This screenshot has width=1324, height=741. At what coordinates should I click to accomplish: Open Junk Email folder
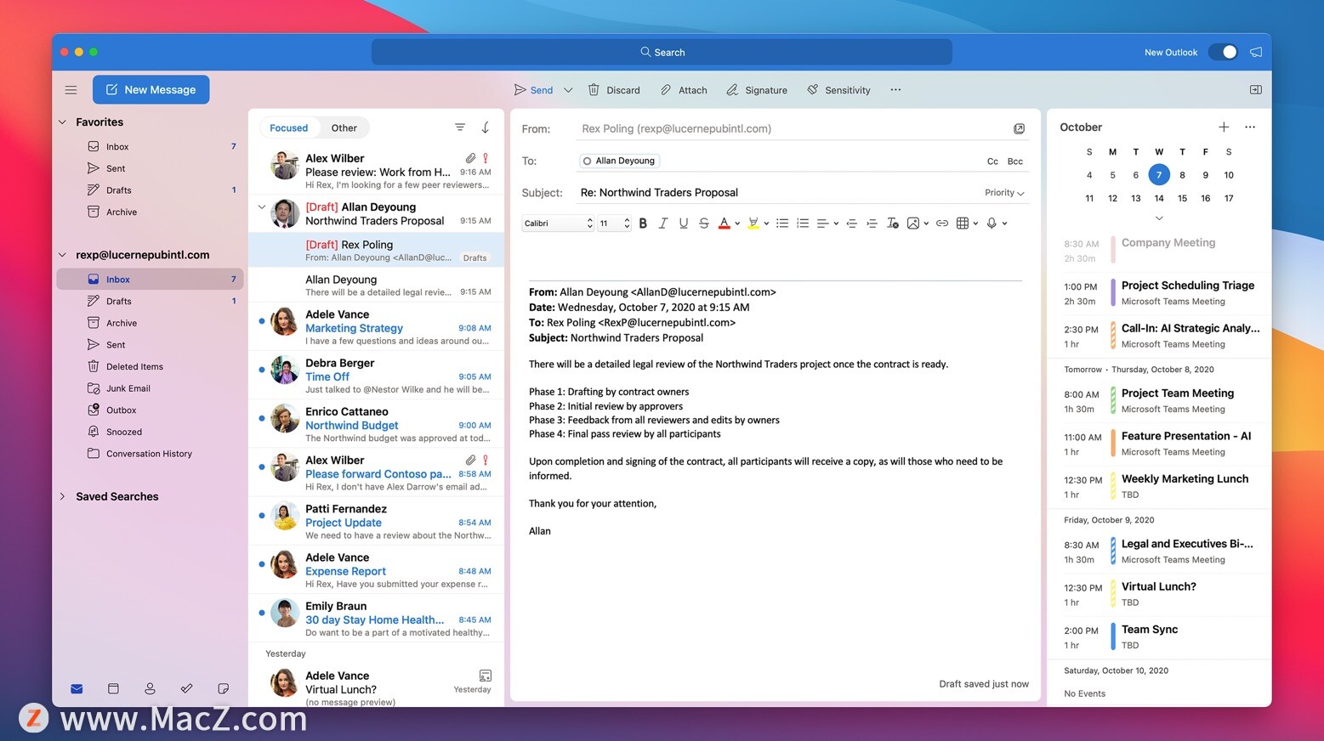pos(128,388)
